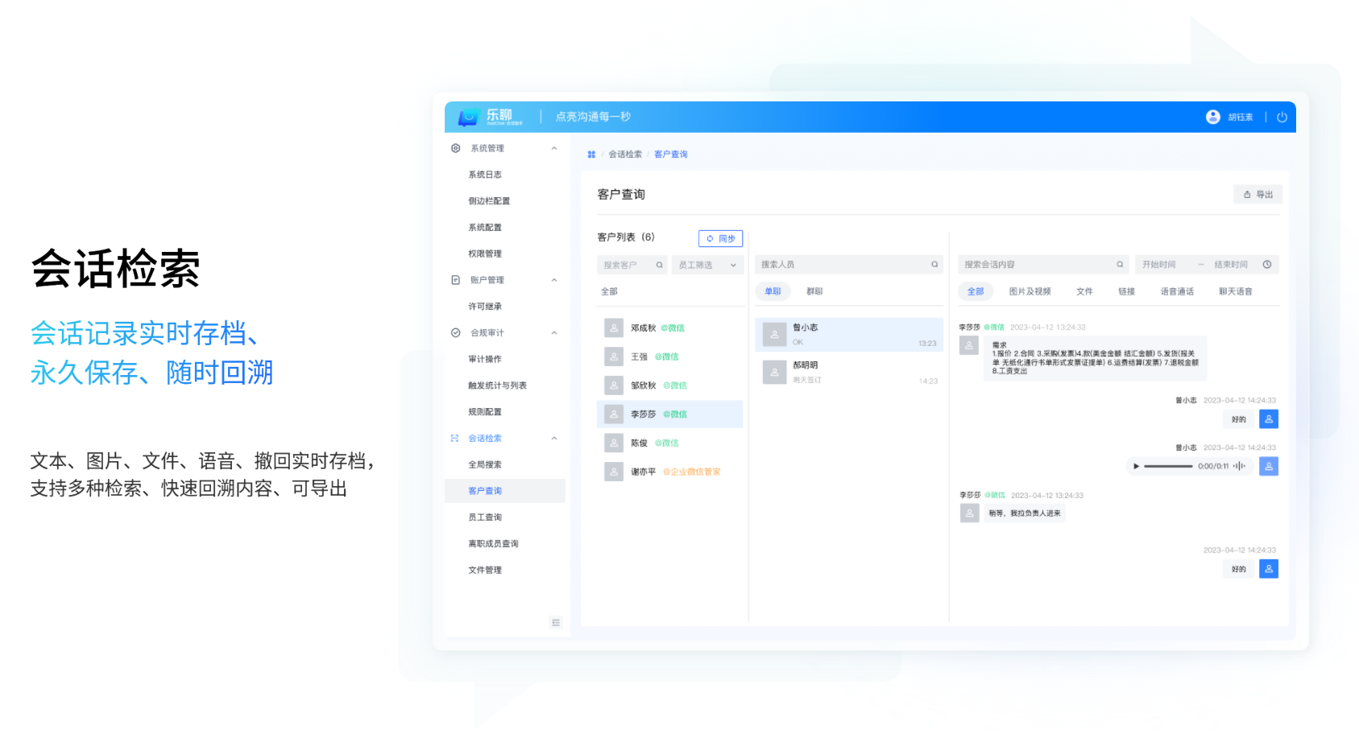Click the search icon in 搜索客户 field
The height and width of the screenshot is (742, 1359).
[x=659, y=265]
